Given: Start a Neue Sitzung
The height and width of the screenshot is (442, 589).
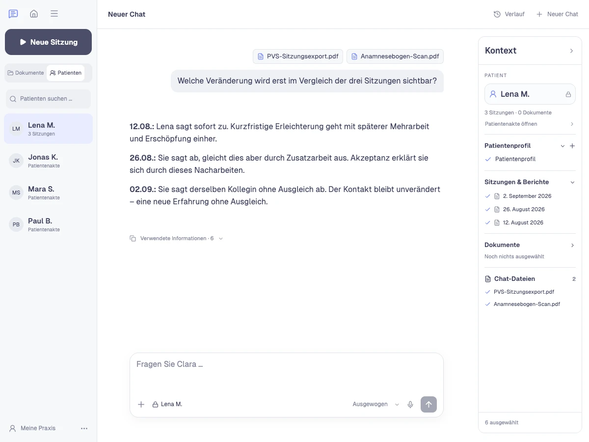Looking at the screenshot, I should coord(48,42).
